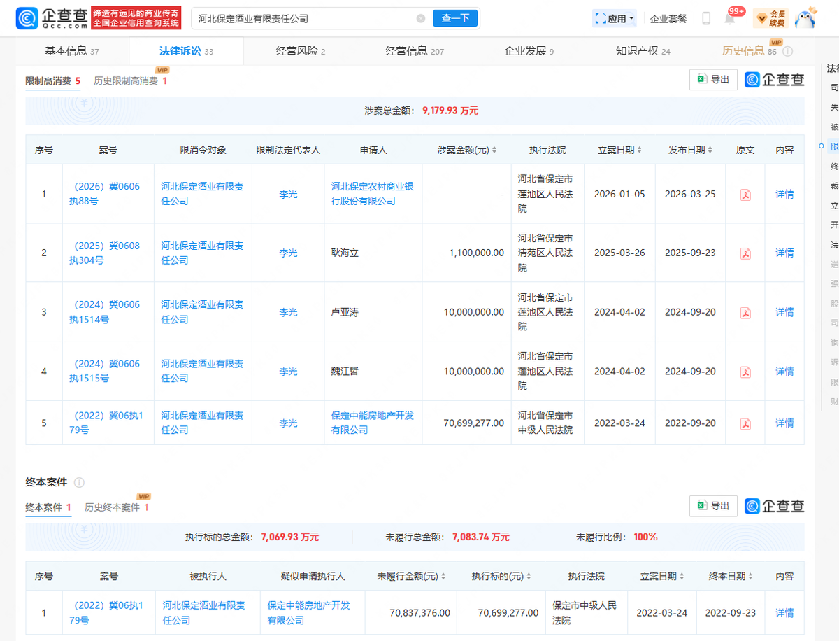Switch to 历史限制高消费 sub-tab

point(131,81)
